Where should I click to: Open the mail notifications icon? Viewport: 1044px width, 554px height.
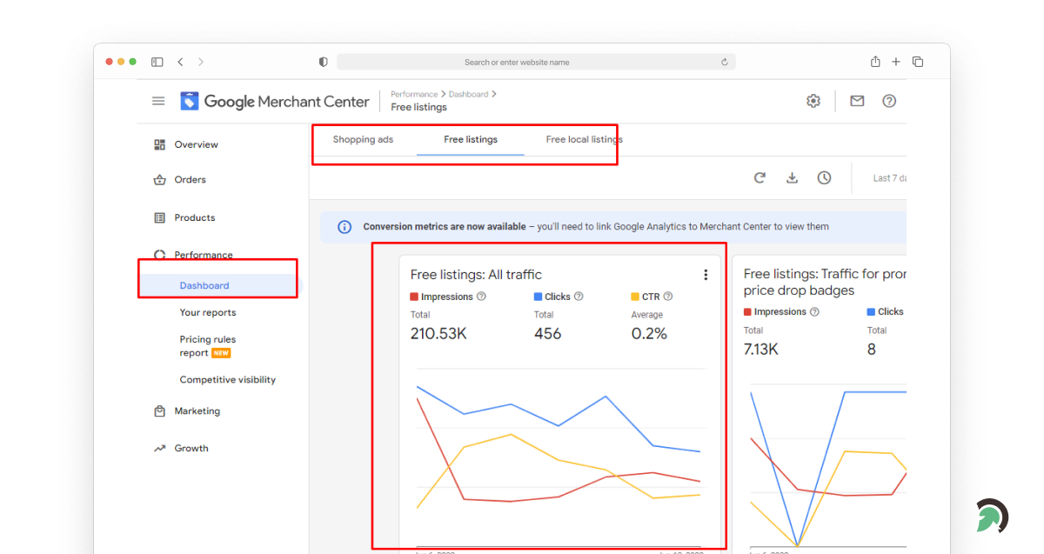pyautogui.click(x=857, y=101)
